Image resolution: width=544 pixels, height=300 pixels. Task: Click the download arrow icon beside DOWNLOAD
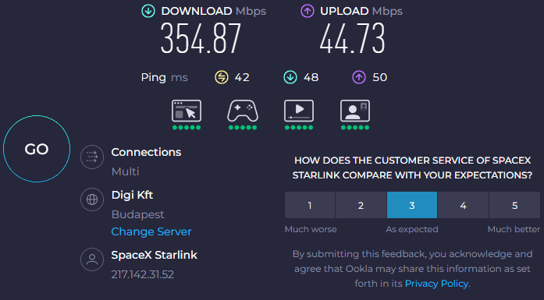pyautogui.click(x=148, y=11)
